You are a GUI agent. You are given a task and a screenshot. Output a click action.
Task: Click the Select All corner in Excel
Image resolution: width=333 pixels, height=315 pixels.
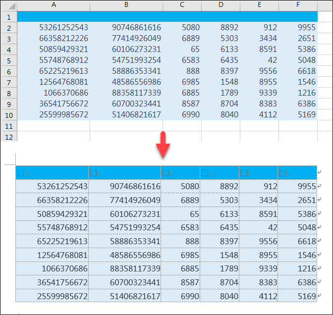[x=9, y=6]
